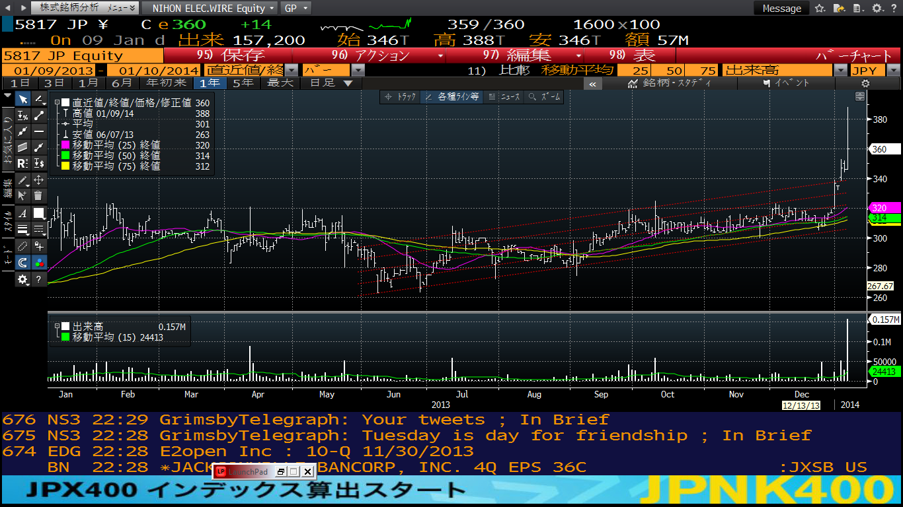
Task: Collapse the price legend tree box
Action: click(x=57, y=103)
